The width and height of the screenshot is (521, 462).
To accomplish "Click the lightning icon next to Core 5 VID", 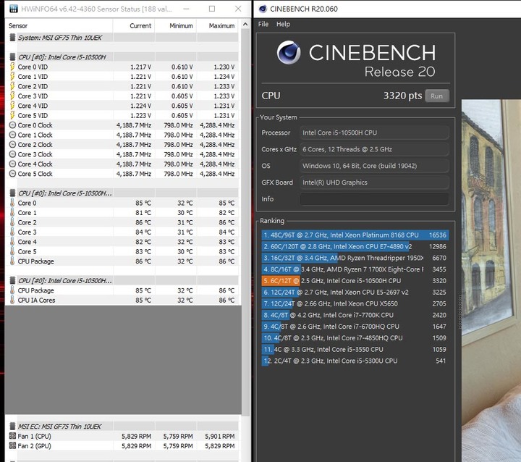I will click(x=12, y=115).
